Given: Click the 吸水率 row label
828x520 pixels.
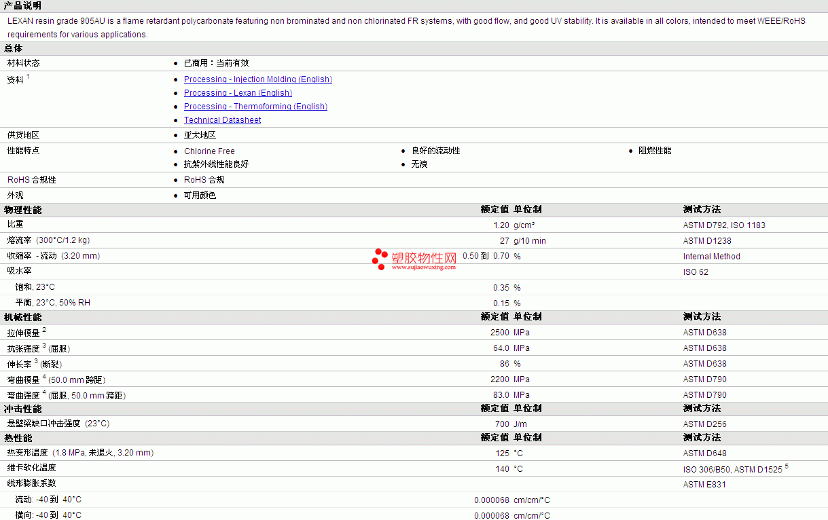Looking at the screenshot, I should (20, 271).
